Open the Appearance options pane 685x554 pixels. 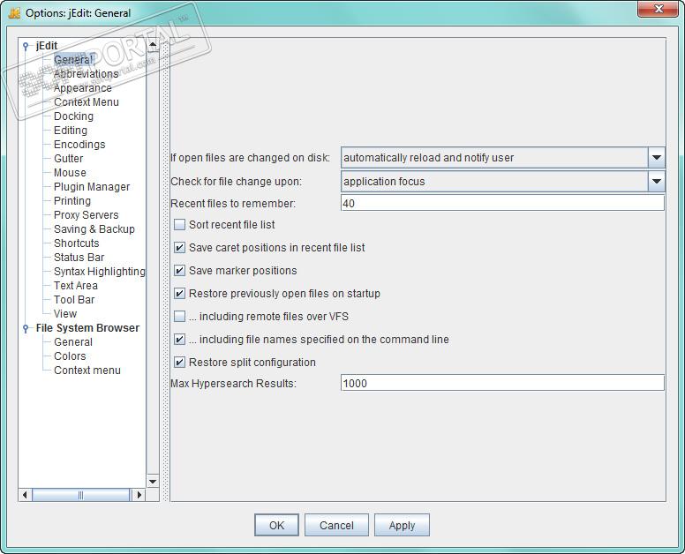(x=83, y=87)
